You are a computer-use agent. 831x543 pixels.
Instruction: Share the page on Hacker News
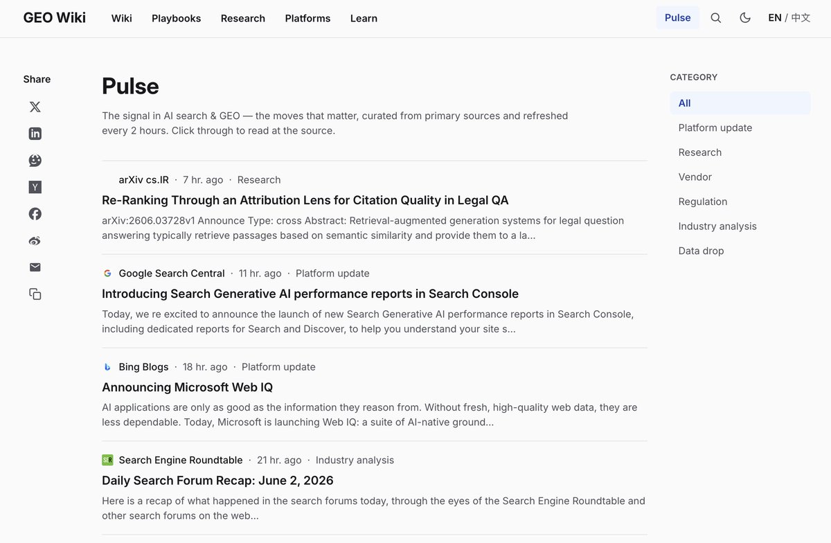pyautogui.click(x=35, y=187)
